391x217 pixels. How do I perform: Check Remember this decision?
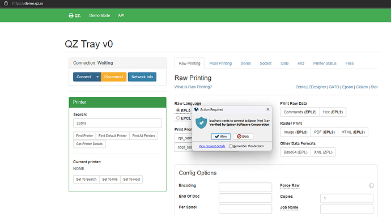(231, 146)
